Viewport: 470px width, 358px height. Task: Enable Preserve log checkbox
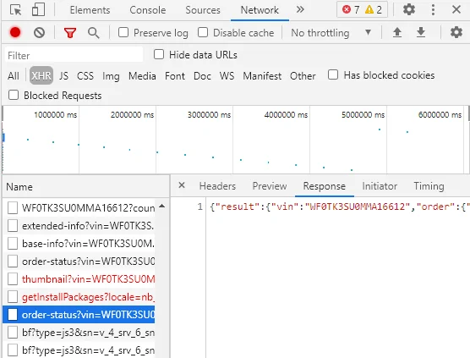(x=123, y=32)
